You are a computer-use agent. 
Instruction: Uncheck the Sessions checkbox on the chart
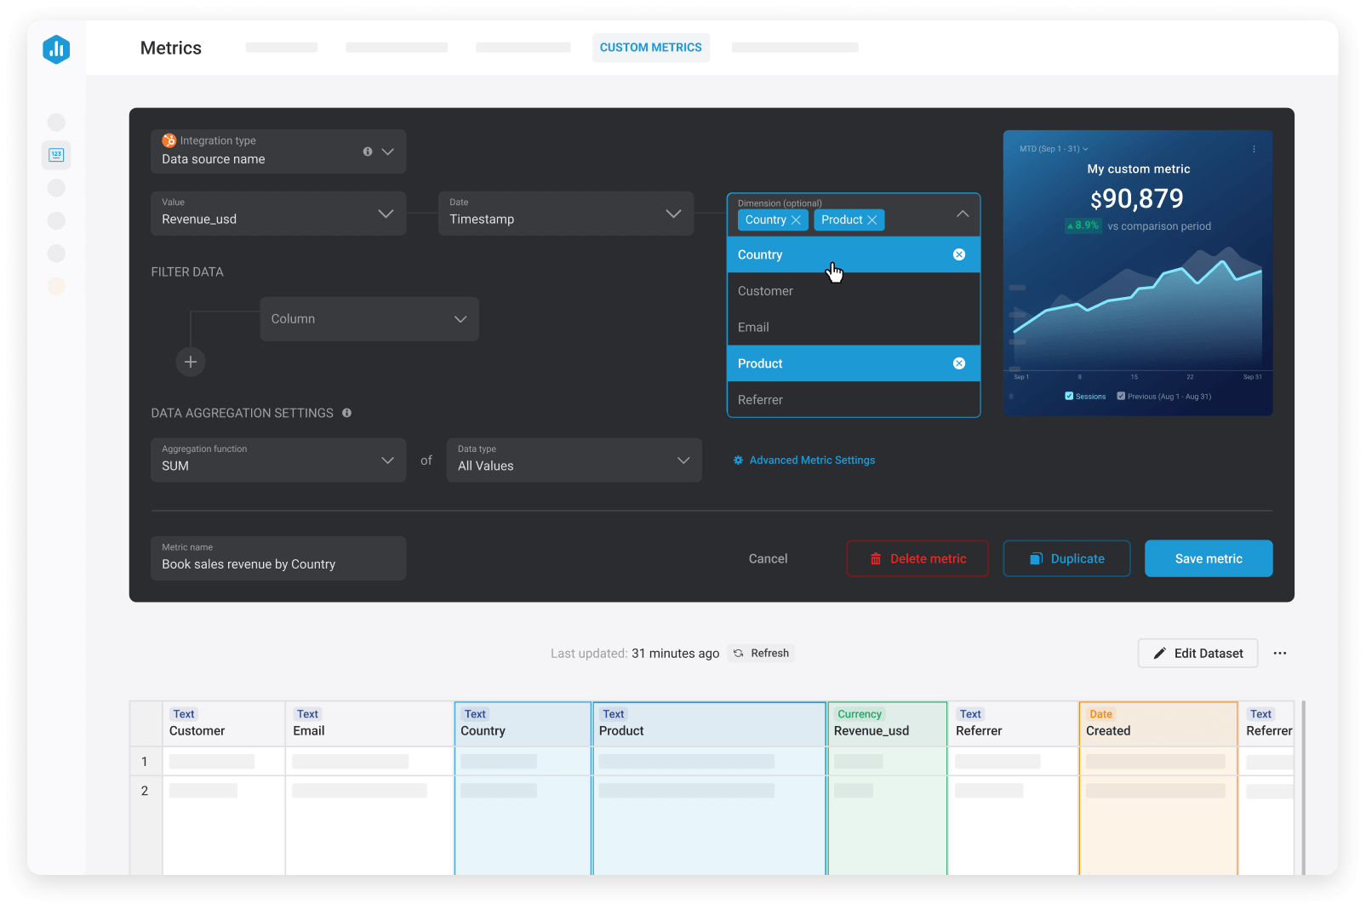pos(1069,396)
